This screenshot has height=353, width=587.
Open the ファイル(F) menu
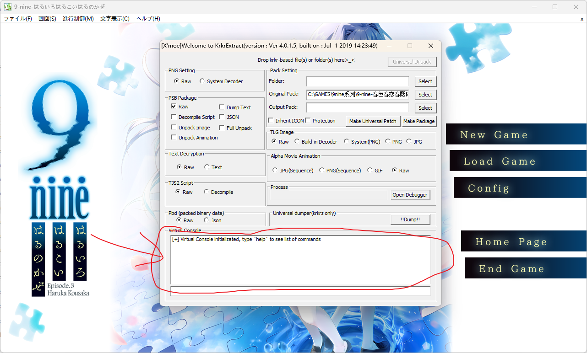(18, 19)
